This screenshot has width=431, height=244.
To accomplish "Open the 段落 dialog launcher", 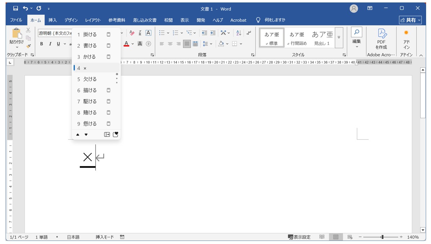I will coord(253,55).
